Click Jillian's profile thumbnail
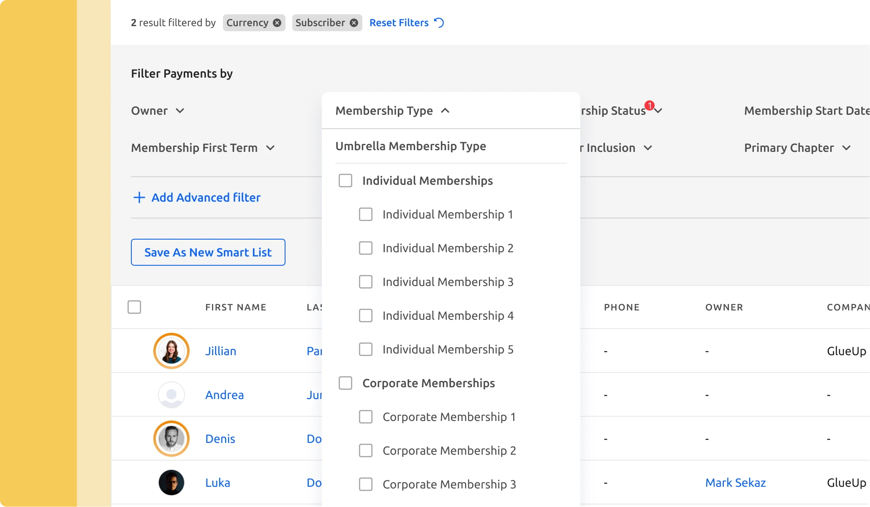870x507 pixels. (171, 351)
